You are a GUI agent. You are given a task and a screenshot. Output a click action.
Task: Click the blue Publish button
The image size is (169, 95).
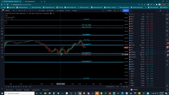coord(126,11)
